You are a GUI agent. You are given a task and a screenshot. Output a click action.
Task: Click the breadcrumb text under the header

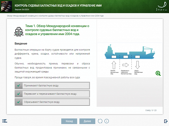coord(55,16)
